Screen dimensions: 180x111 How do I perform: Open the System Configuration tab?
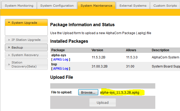pyautogui.click(x=56, y=6)
